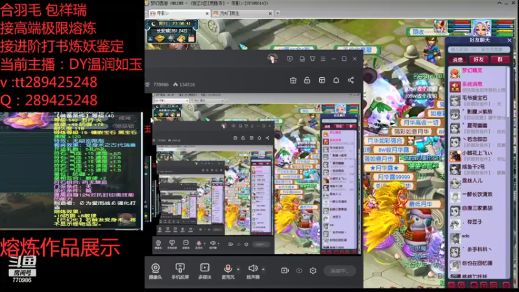Mute the microphone (麦克风)
This screenshot has width=519, height=292.
(228, 271)
